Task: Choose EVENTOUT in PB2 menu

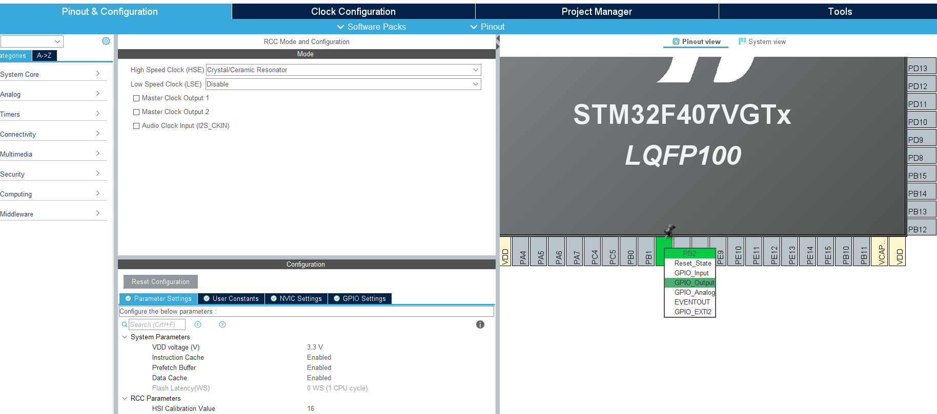Action: tap(690, 302)
